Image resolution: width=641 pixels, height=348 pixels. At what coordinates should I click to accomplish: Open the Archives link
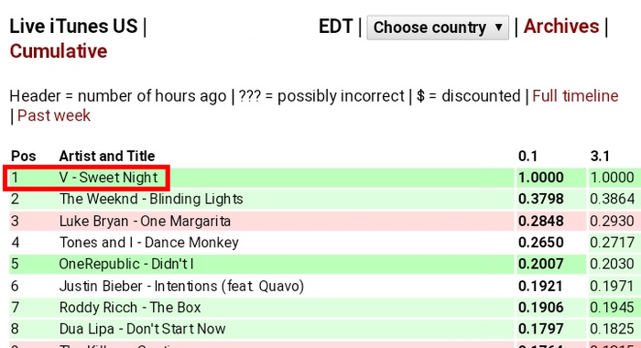coord(561,27)
